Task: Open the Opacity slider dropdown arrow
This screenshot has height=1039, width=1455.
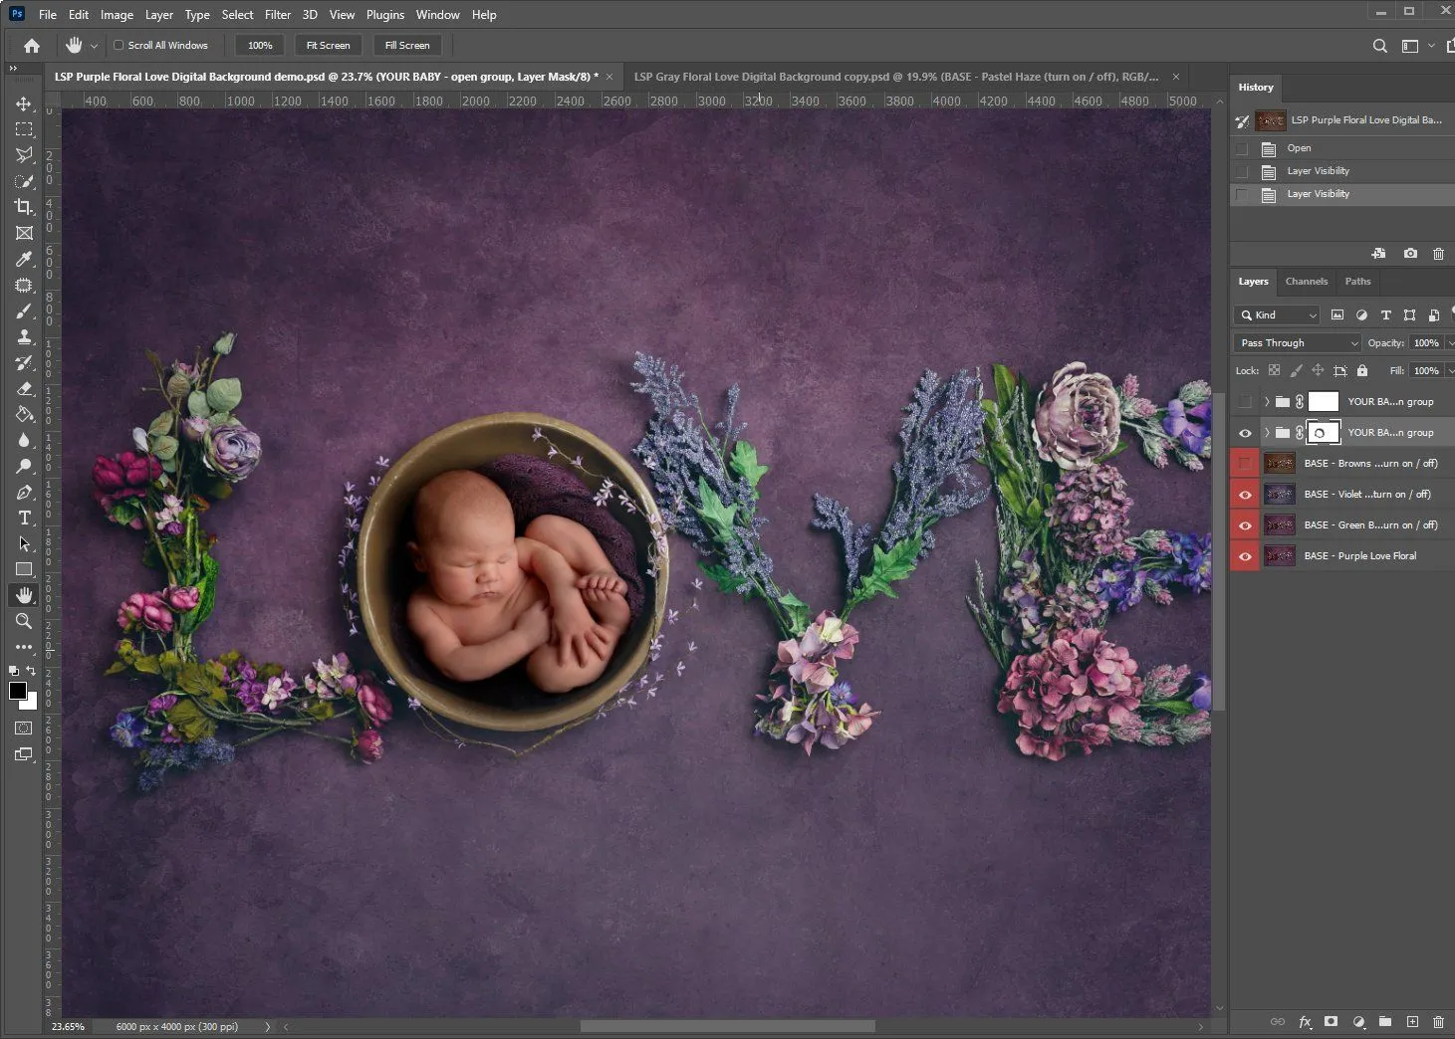Action: point(1450,342)
